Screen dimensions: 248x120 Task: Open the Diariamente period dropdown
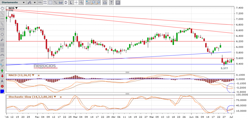(x=13, y=3)
